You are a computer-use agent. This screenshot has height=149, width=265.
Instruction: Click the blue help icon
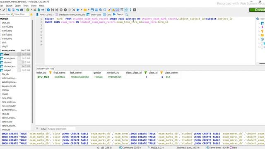click(x=48, y=10)
